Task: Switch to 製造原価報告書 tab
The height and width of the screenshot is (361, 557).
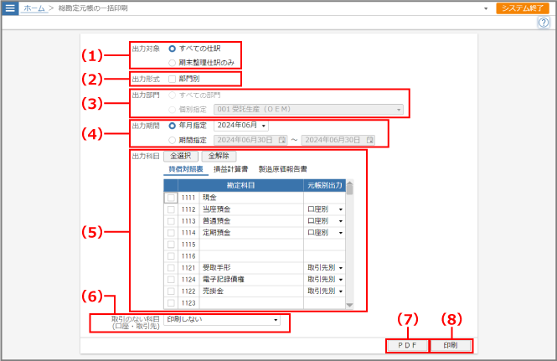Action: tap(283, 169)
